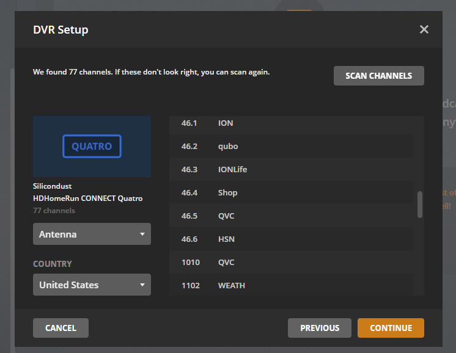
Task: Click the HDHomeRun CONNECT Quatro device name
Action: pyautogui.click(x=87, y=198)
